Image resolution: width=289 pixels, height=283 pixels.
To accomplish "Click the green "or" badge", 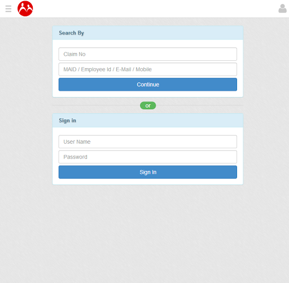I will pyautogui.click(x=148, y=105).
